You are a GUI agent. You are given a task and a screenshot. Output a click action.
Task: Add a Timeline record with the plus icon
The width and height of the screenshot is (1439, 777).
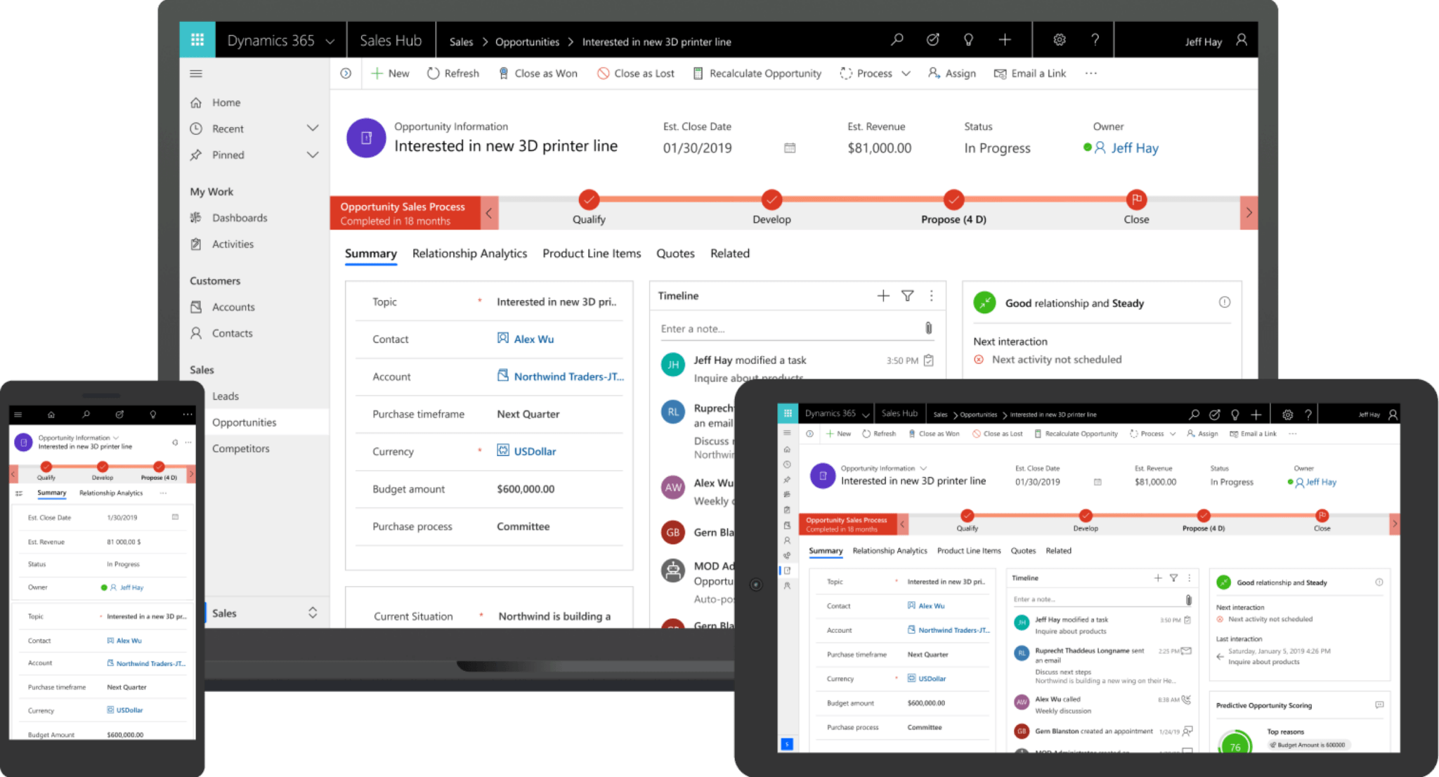pos(883,295)
